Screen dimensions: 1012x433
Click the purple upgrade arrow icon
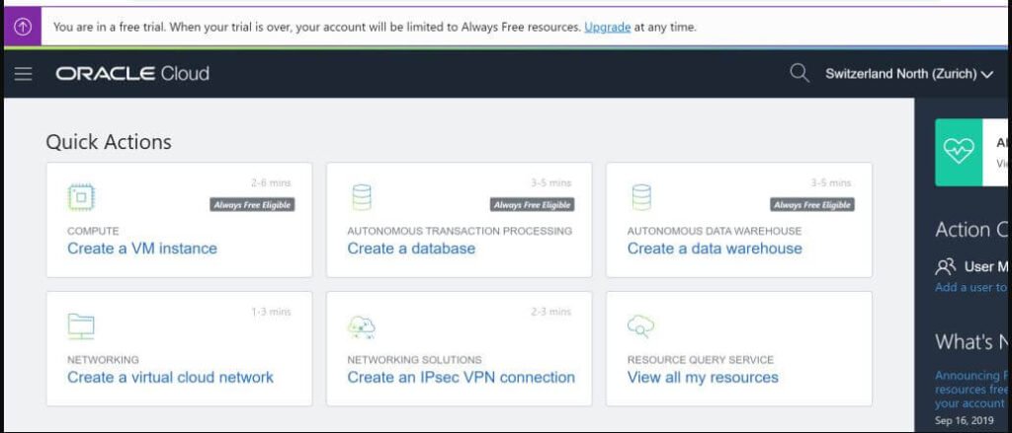coord(23,27)
